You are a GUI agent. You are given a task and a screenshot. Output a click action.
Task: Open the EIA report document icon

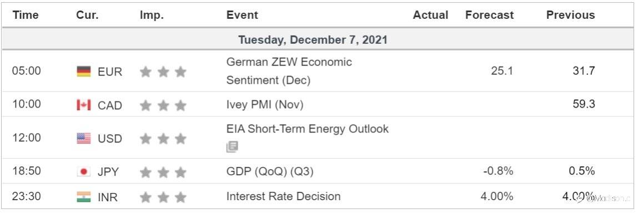232,146
